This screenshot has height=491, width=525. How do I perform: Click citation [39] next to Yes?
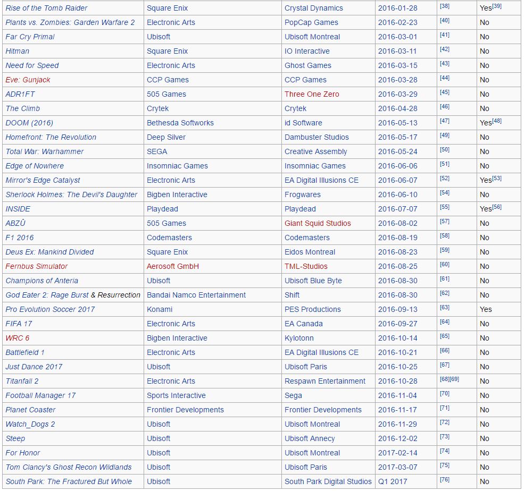click(497, 6)
